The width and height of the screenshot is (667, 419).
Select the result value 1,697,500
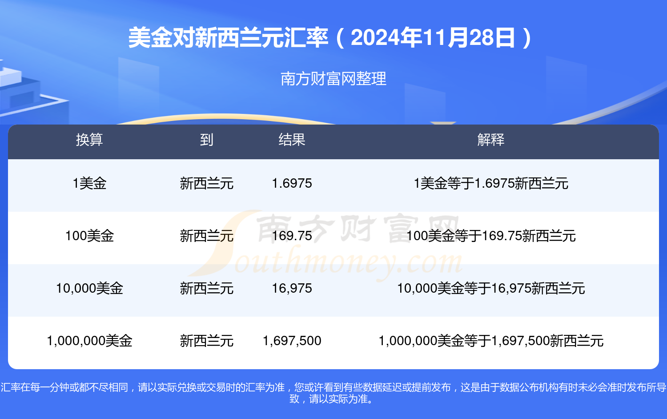pyautogui.click(x=292, y=341)
